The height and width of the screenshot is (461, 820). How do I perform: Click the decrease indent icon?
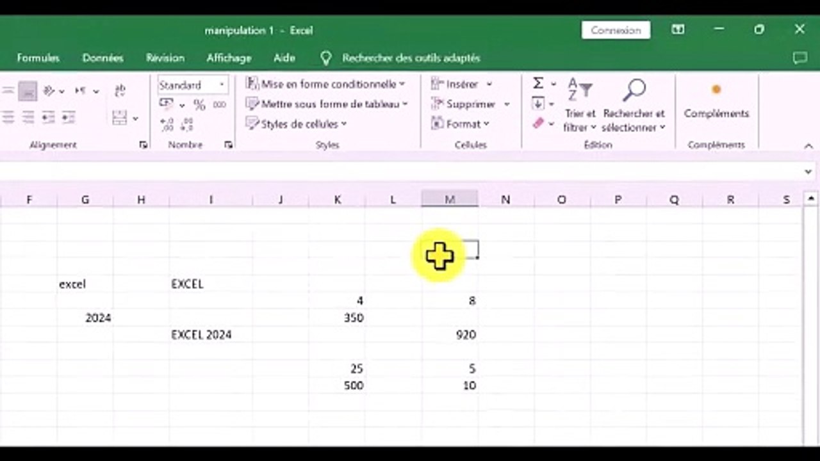click(48, 118)
